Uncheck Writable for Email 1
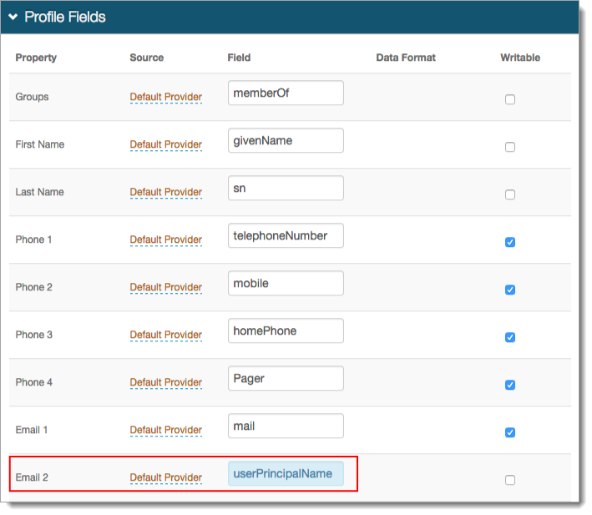592x515 pixels. point(510,432)
